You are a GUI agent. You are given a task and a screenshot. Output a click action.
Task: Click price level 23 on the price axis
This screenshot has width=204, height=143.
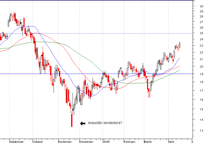201,46
